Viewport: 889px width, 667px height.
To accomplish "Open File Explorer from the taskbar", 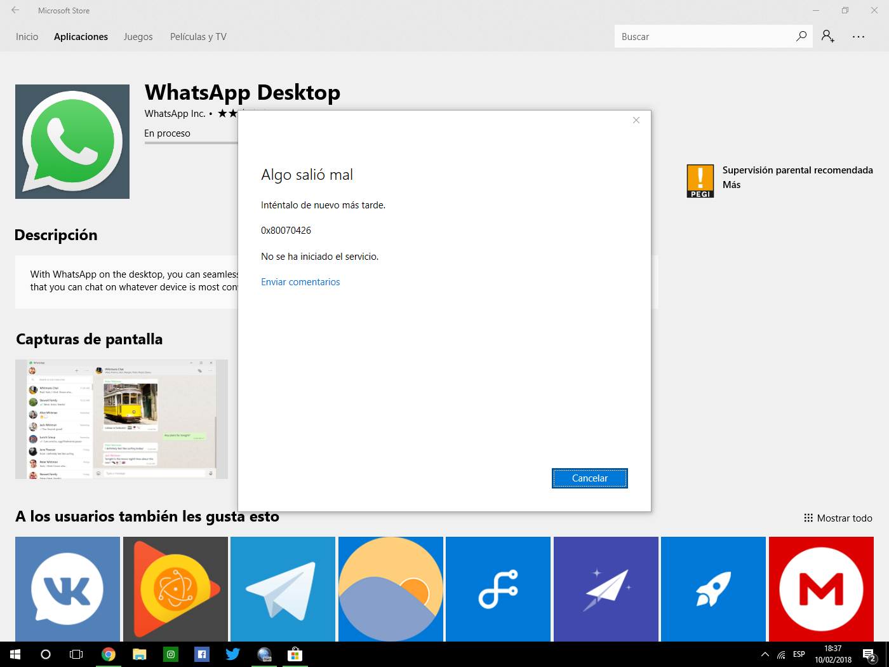I will point(140,654).
